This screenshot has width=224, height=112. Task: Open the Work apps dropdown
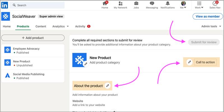(199, 5)
